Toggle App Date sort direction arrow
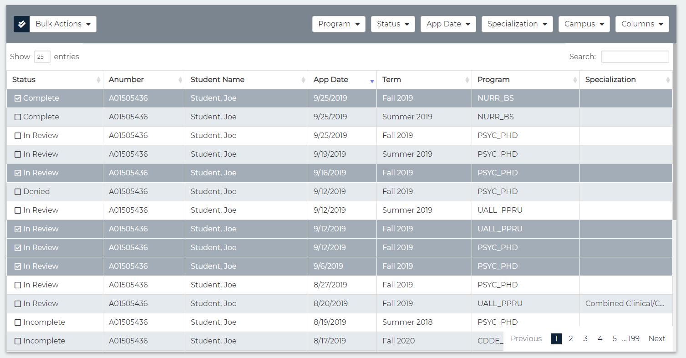686x358 pixels. (372, 81)
